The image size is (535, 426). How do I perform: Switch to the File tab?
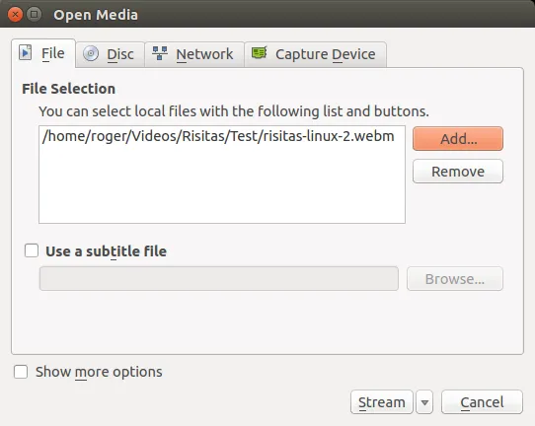pyautogui.click(x=43, y=53)
